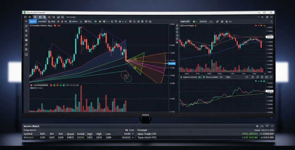Click the pencil icon in left sidebar
This screenshot has width=295, height=150.
click(26, 45)
